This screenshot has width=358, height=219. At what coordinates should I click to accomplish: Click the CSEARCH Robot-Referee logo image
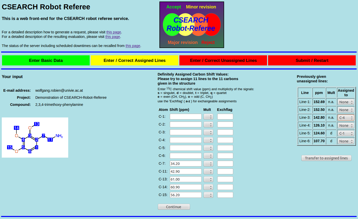192,25
